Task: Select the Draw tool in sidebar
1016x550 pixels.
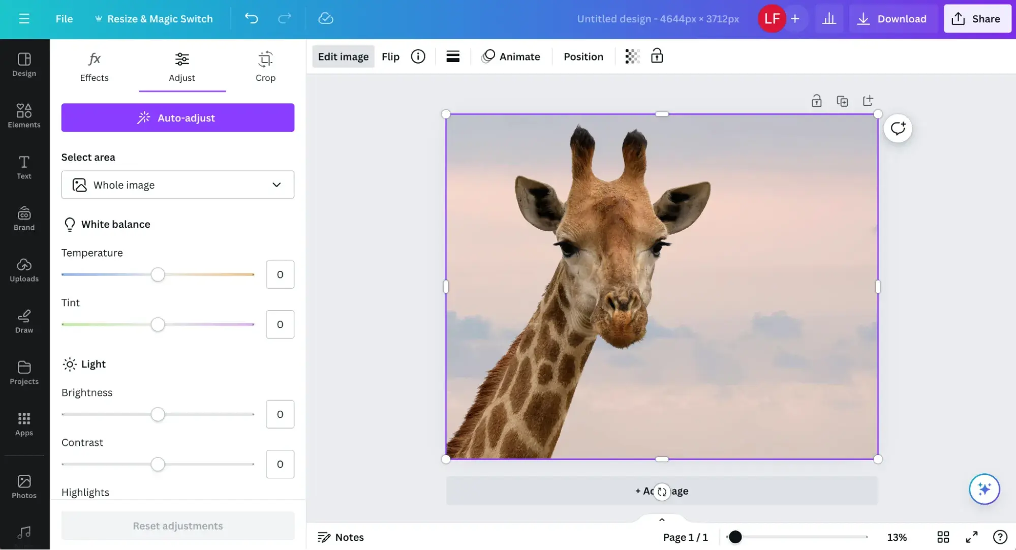Action: tap(24, 321)
